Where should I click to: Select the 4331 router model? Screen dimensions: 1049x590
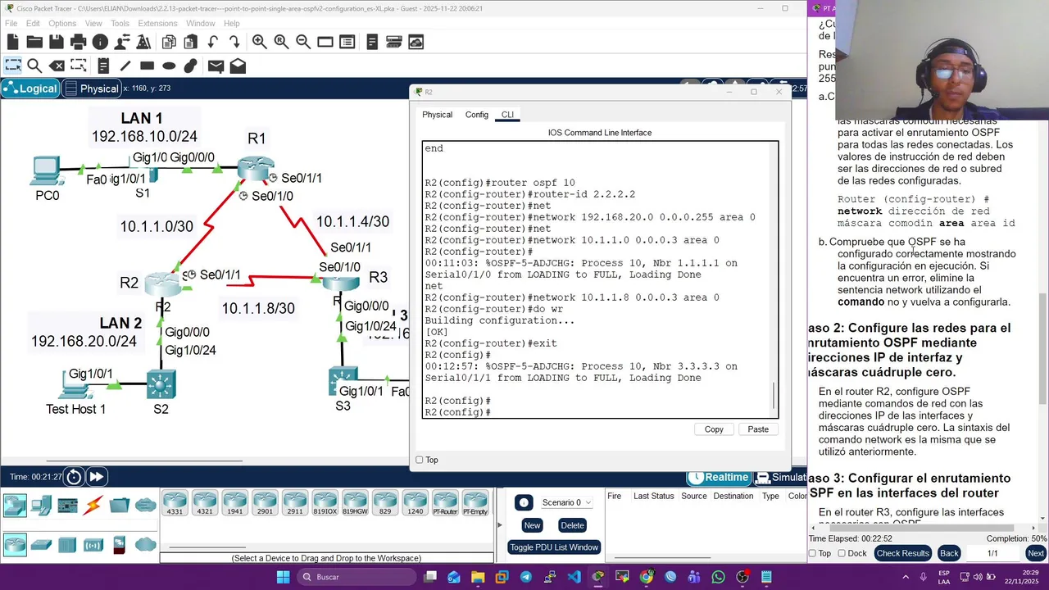pos(175,503)
